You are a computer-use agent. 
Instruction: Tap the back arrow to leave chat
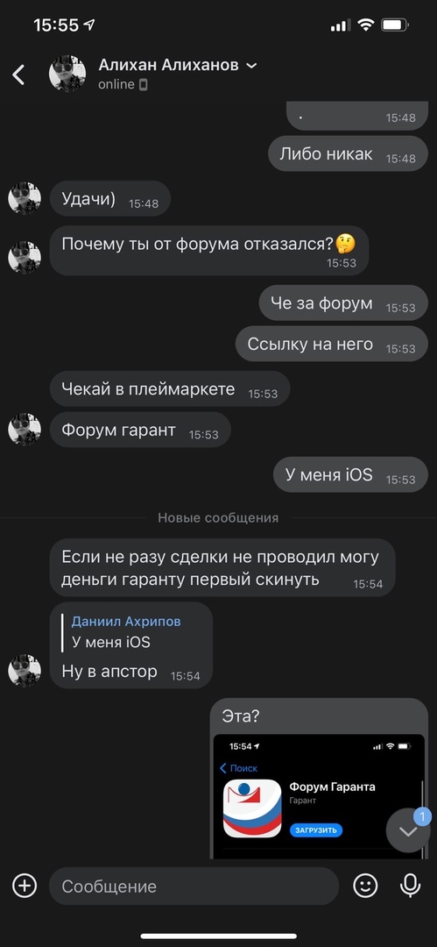coord(18,75)
